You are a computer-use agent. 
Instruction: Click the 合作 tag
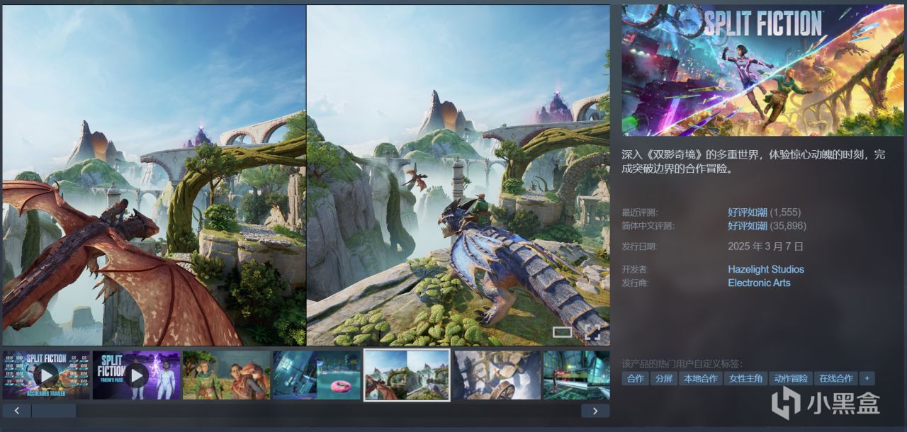(x=636, y=379)
